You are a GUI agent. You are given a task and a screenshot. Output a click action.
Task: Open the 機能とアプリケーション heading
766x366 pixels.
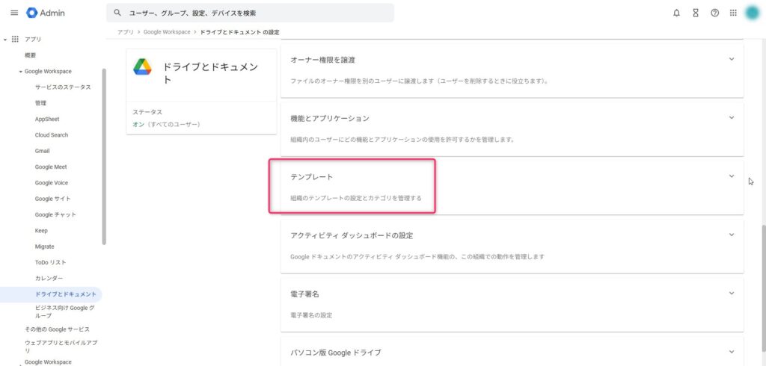(x=330, y=119)
